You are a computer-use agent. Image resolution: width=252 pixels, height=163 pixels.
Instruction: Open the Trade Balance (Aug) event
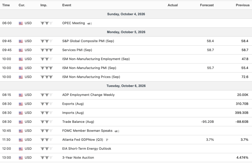click(78, 122)
